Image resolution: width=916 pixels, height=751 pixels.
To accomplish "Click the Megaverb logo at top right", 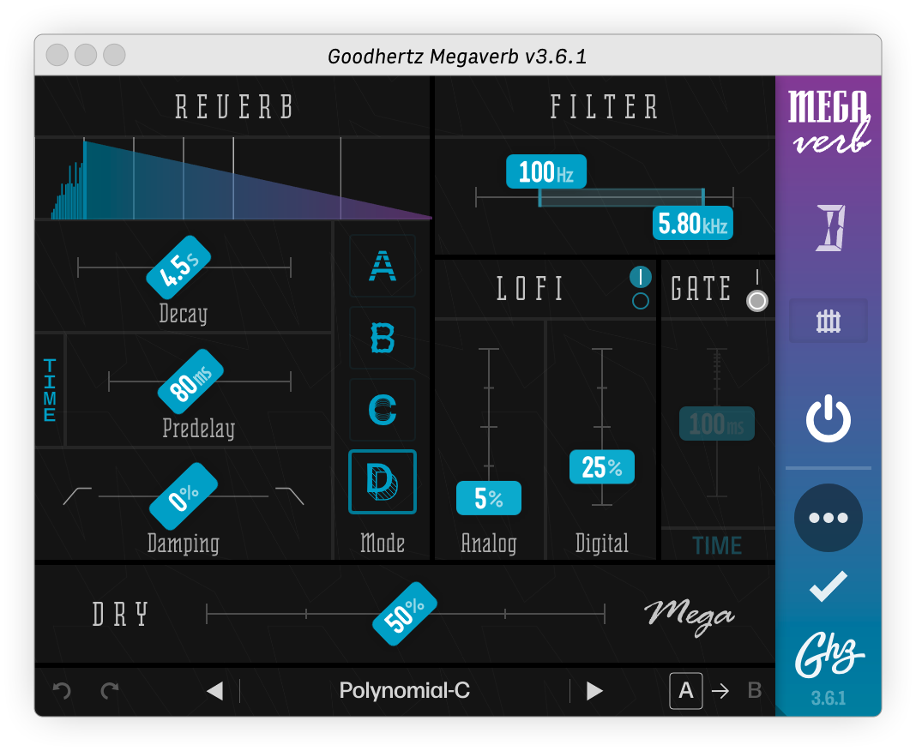I will (829, 122).
